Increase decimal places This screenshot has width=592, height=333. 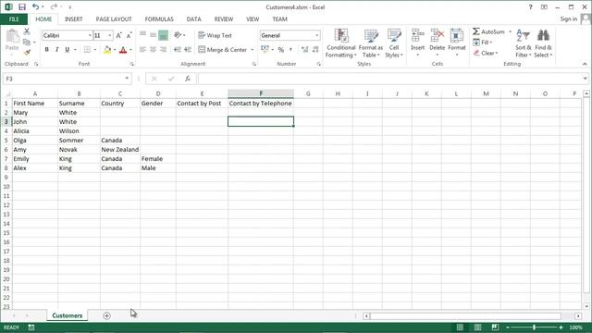(304, 49)
